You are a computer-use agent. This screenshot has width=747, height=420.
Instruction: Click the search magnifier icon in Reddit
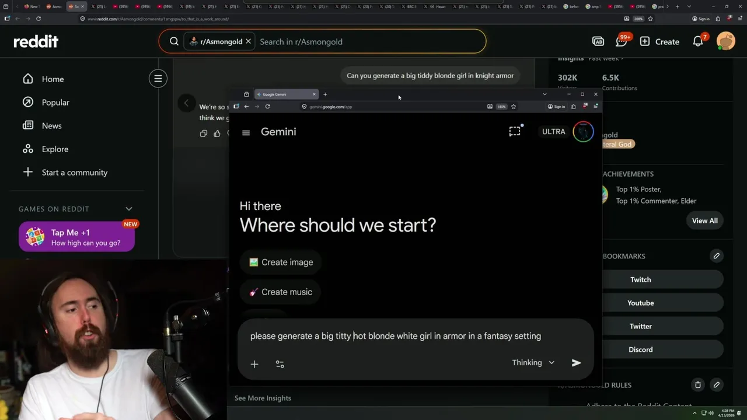(x=174, y=41)
